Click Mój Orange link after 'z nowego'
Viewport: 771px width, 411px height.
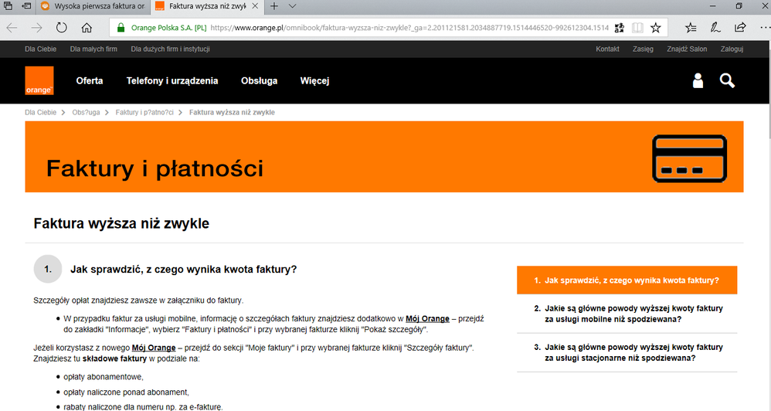[154, 348]
